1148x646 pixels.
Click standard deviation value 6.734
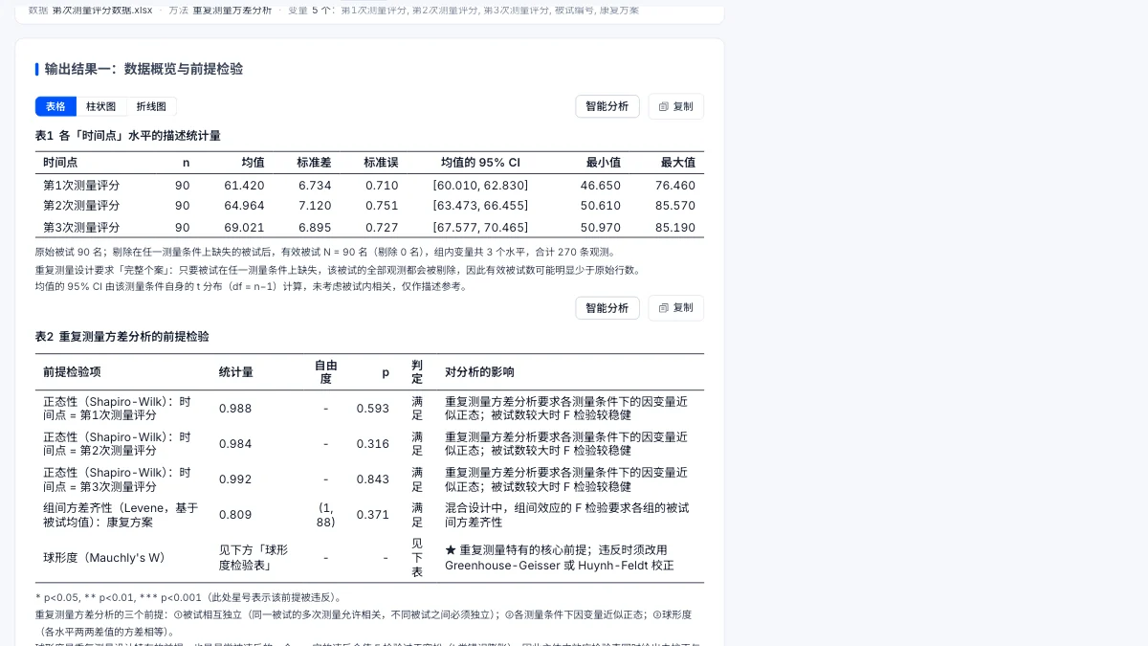click(315, 186)
